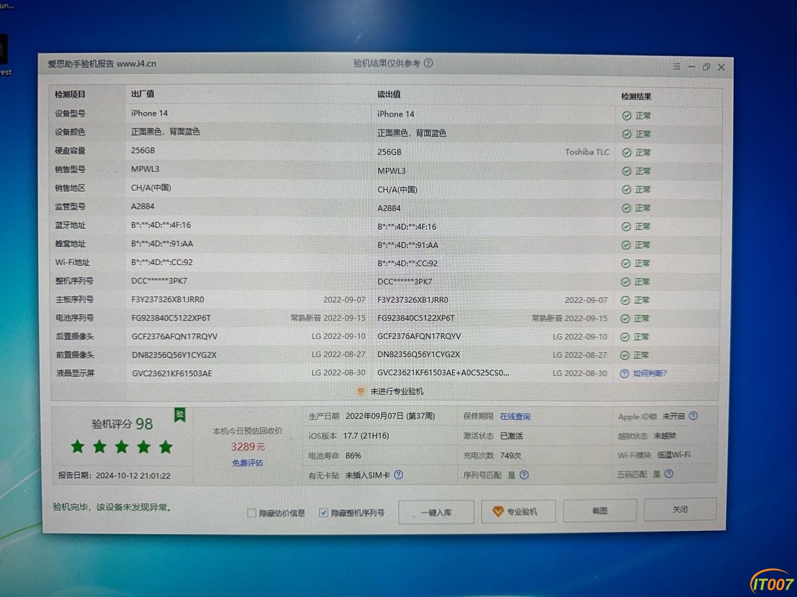The height and width of the screenshot is (597, 797).
Task: Click the 报告日期 2024-10-12 text
Action: point(115,475)
